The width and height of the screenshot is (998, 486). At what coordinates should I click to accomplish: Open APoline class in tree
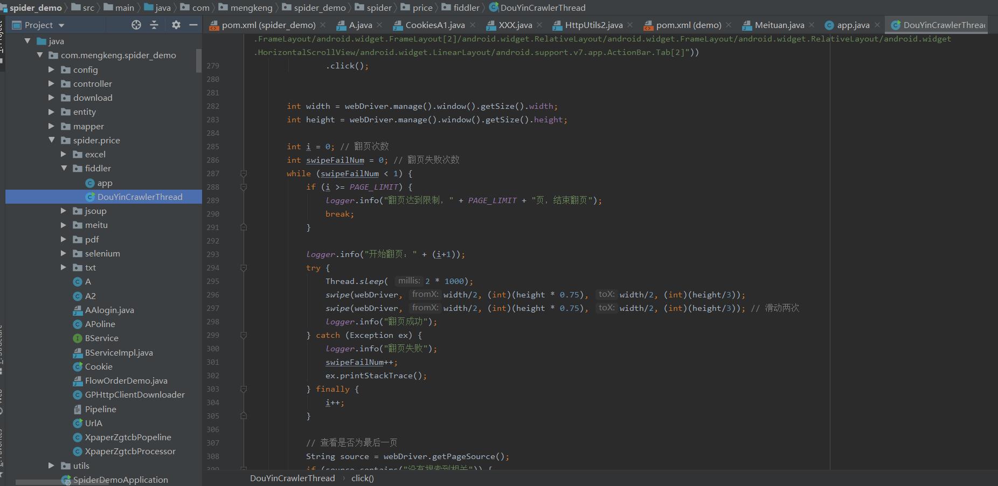pos(94,324)
